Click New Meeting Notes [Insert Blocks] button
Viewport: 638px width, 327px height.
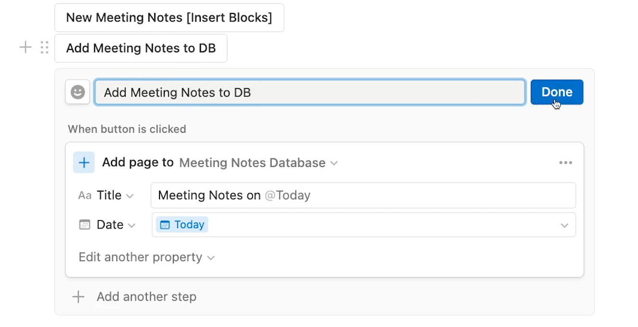coord(169,18)
